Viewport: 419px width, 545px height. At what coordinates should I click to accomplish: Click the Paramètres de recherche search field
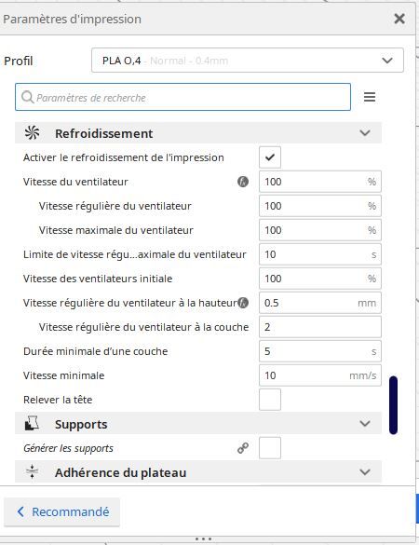182,97
